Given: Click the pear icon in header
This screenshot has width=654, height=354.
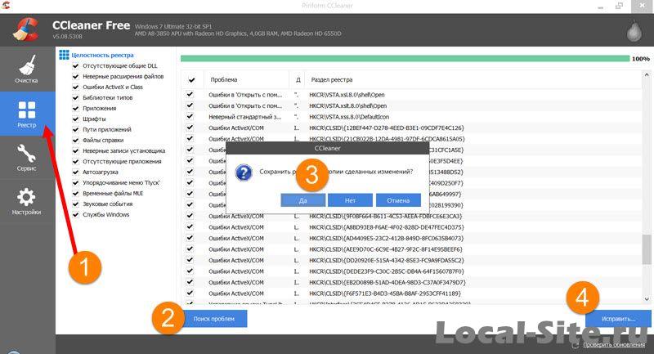Looking at the screenshot, I should pos(634,31).
